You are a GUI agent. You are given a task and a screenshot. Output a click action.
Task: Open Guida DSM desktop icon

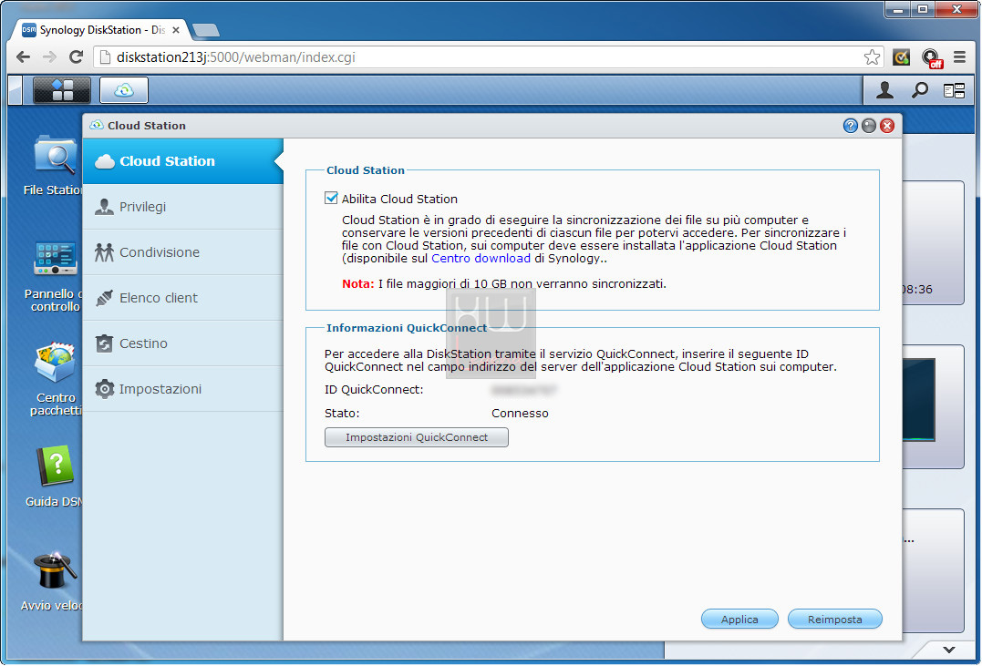click(x=55, y=476)
